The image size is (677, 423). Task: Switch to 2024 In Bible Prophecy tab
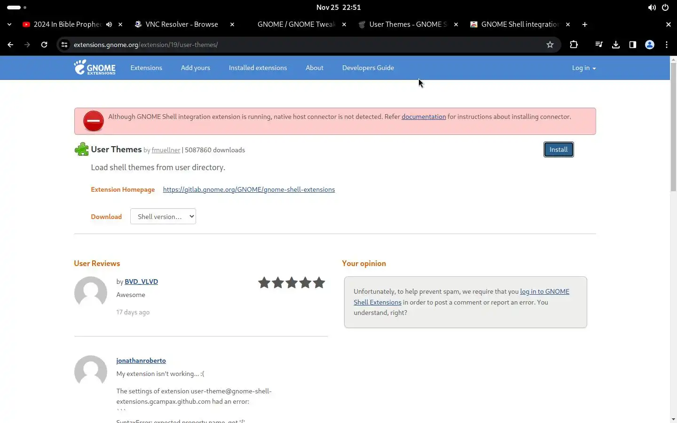(x=67, y=24)
